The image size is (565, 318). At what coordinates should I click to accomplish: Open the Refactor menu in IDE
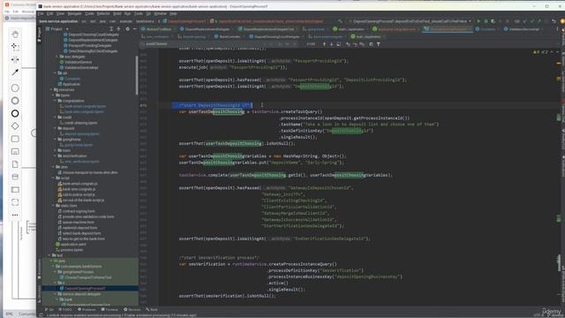tap(103, 14)
